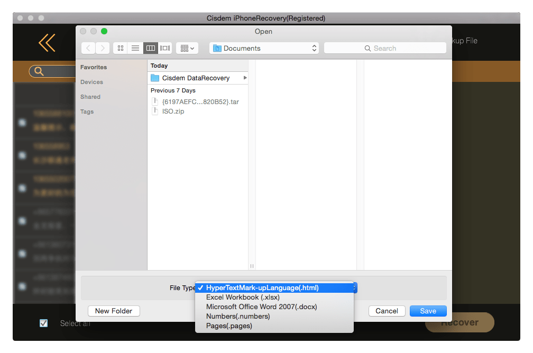Choose Pages(.pages) file type
Screen dimensions: 533x353
point(274,326)
